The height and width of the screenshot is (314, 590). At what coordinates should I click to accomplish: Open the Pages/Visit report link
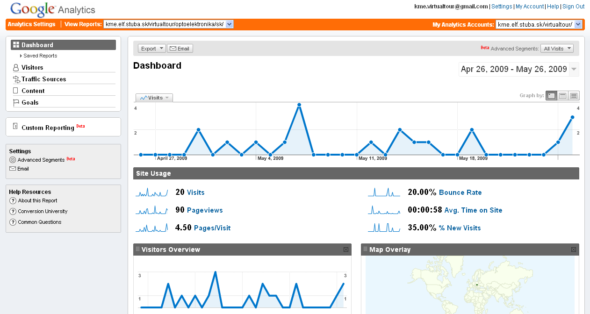[x=212, y=228]
